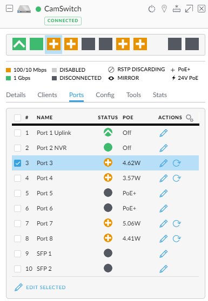This screenshot has width=208, height=301.
Task: Edit Port 6 with pencil icon
Action: (163, 208)
